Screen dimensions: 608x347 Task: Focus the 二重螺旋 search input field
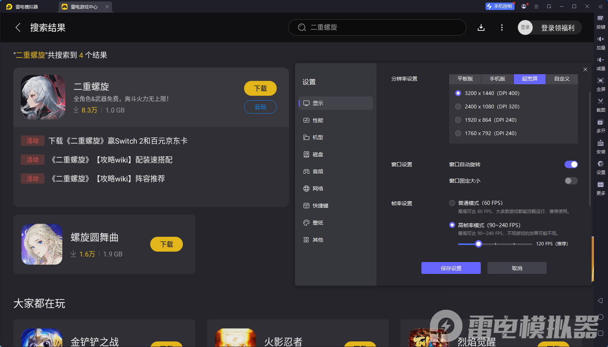(x=377, y=27)
